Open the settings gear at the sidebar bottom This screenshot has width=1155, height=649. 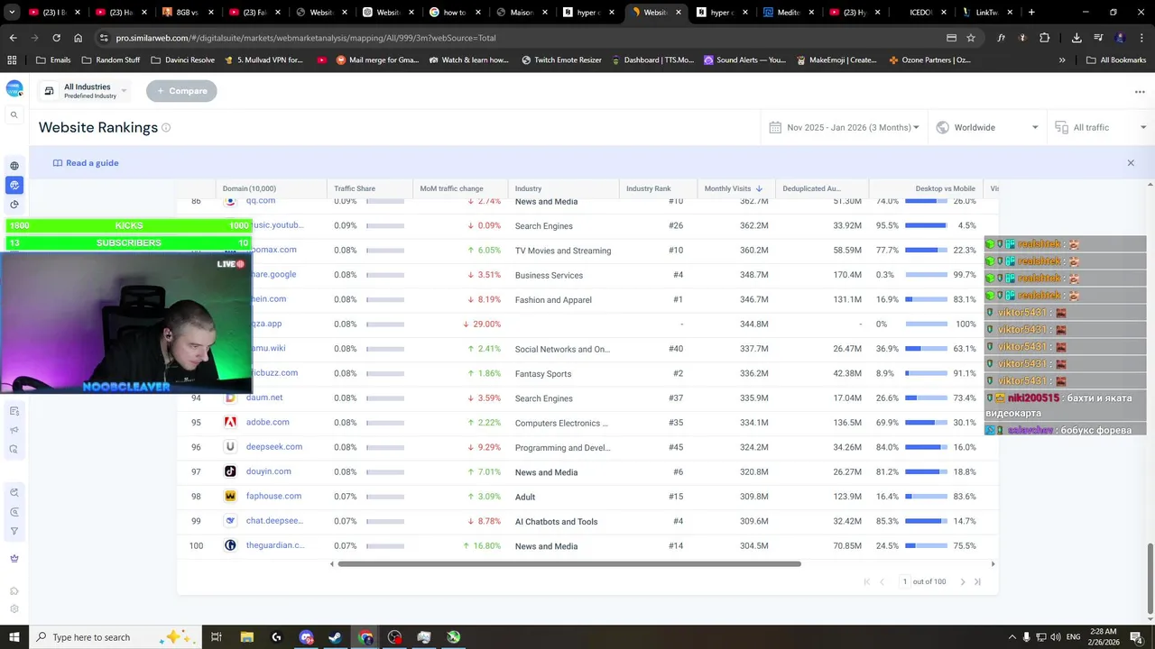[x=14, y=609]
